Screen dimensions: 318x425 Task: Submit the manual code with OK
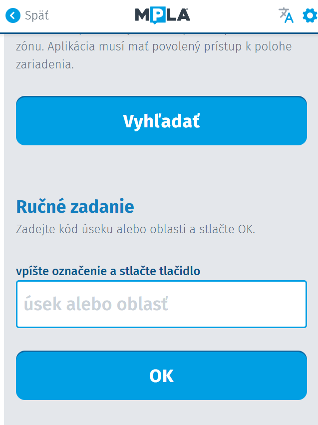(x=161, y=376)
